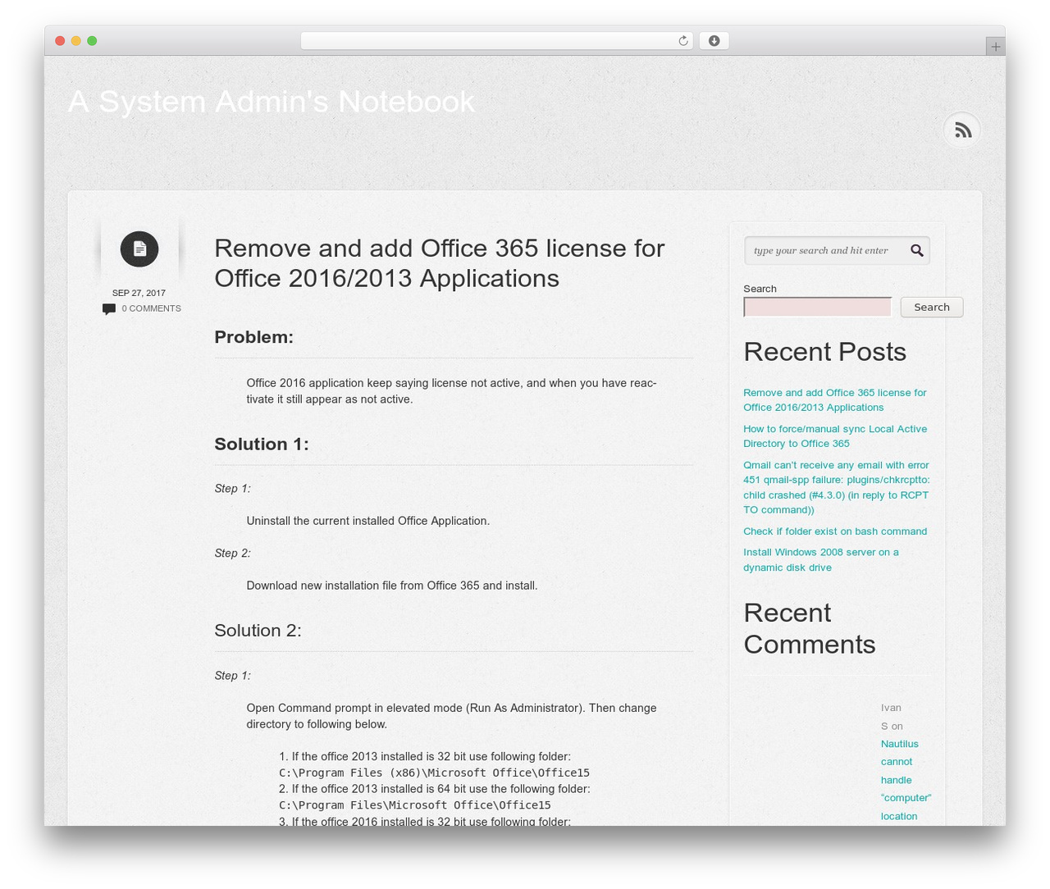Click text Uninstall the current installed Office Application

click(368, 521)
